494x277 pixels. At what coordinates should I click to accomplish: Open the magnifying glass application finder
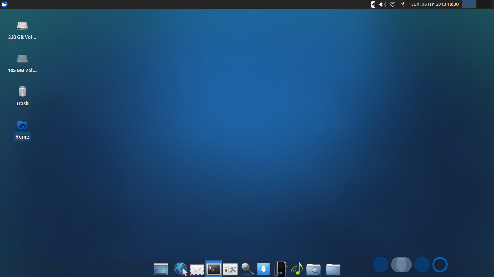(x=247, y=269)
